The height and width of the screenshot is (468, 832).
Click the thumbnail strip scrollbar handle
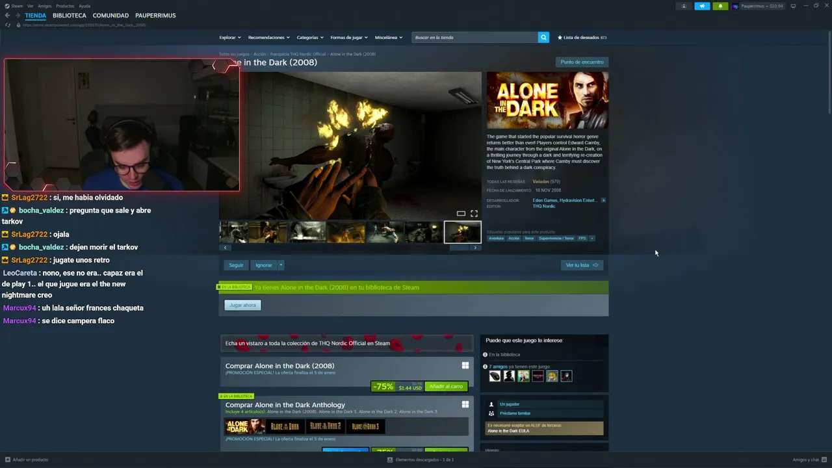point(459,248)
